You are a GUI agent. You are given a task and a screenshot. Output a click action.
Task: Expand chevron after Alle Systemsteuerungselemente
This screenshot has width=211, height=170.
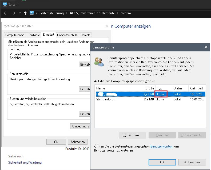tap(118, 13)
